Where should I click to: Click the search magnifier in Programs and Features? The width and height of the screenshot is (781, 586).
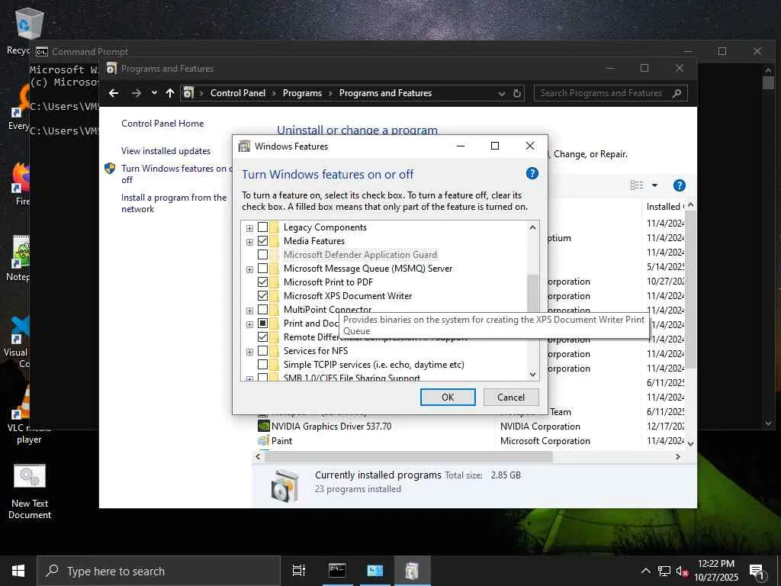click(677, 93)
